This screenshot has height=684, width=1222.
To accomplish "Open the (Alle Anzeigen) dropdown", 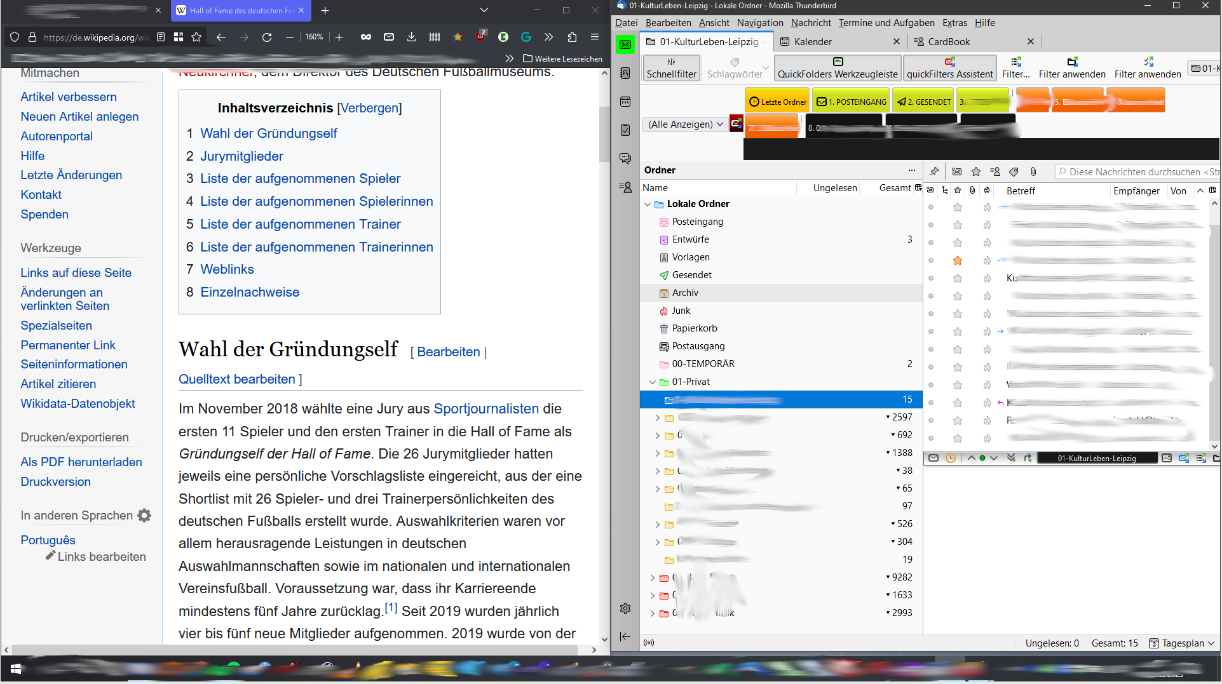I will tap(685, 124).
